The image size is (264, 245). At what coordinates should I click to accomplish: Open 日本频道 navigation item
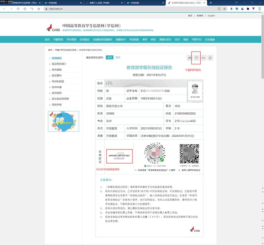[x=210, y=40]
